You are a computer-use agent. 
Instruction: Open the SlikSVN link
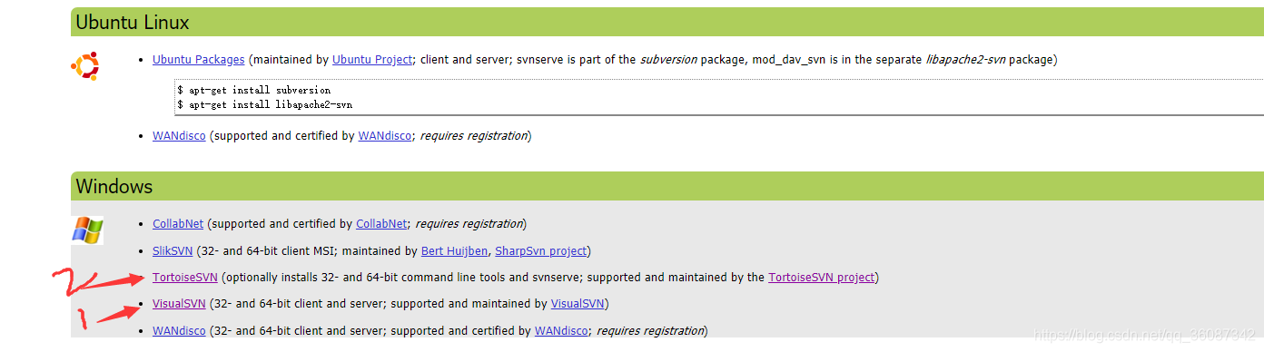click(x=173, y=250)
